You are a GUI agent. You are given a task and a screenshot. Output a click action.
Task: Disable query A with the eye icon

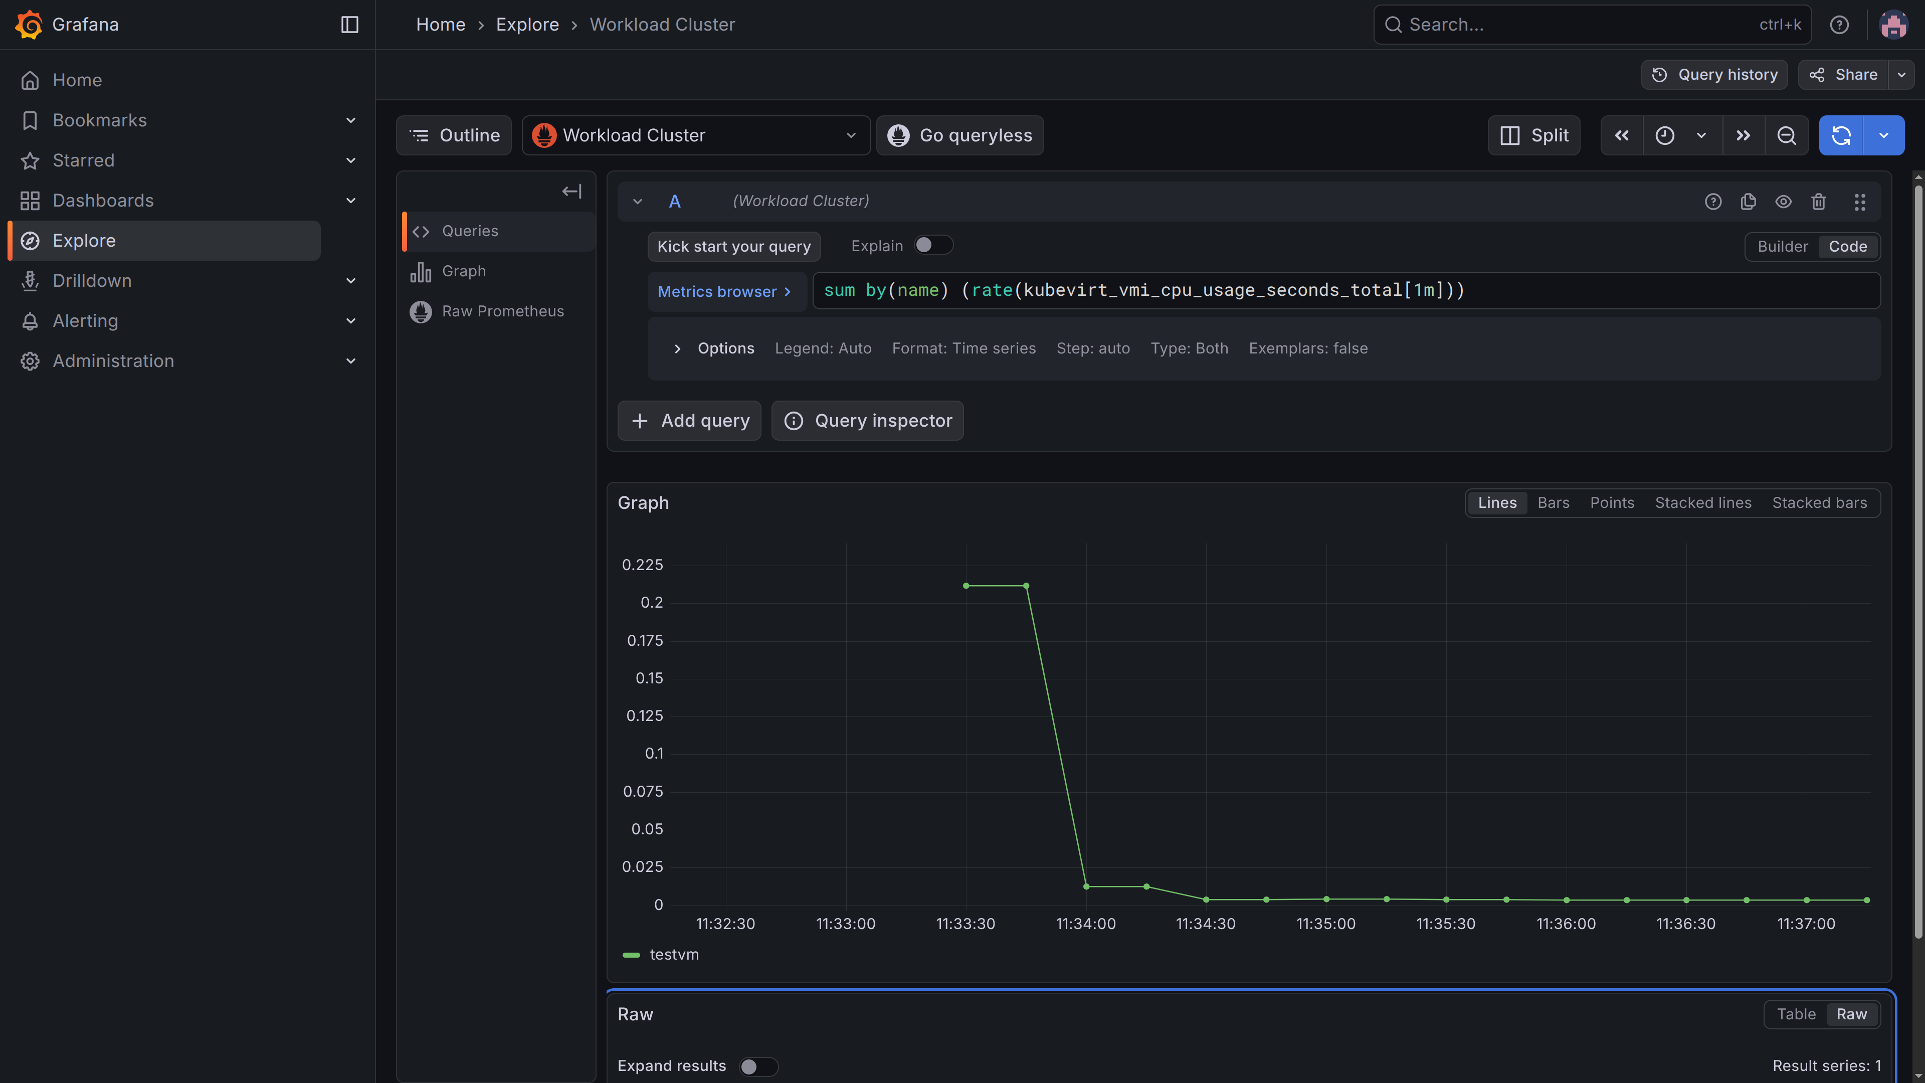pyautogui.click(x=1784, y=202)
